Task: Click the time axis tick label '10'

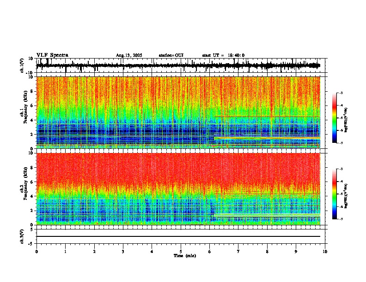Action: [325, 252]
